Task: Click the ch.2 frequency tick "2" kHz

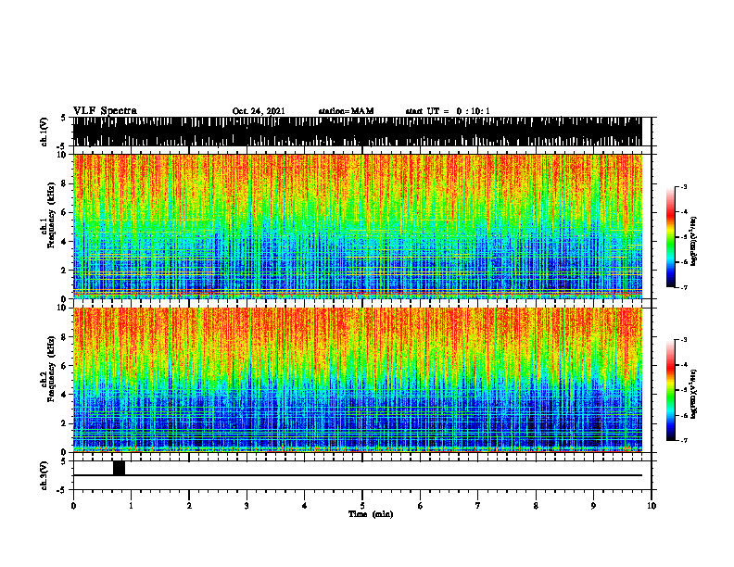Action: click(64, 423)
